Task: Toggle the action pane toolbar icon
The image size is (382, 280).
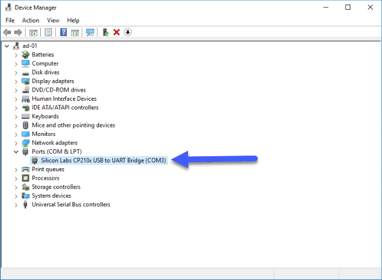Action: point(75,32)
